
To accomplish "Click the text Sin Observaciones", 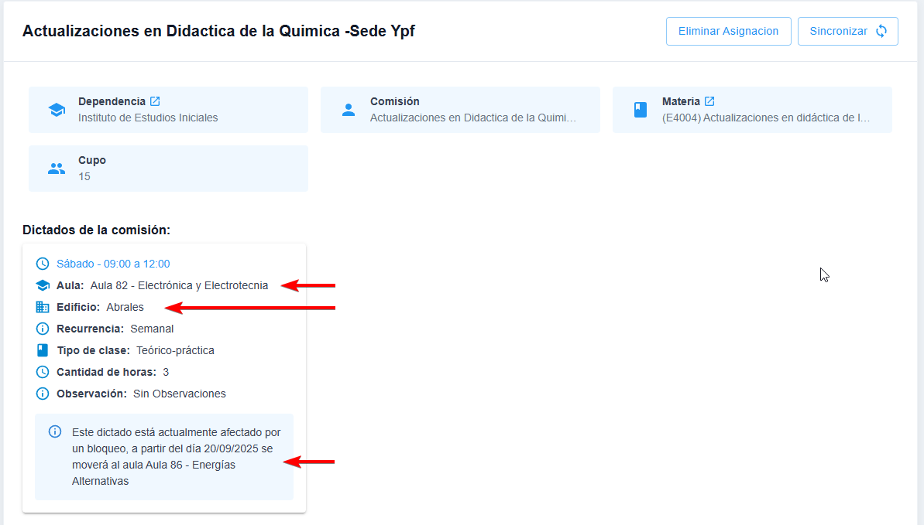I will click(180, 394).
